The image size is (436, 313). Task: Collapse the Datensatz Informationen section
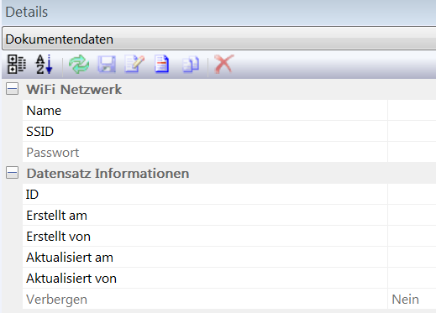pos(12,173)
